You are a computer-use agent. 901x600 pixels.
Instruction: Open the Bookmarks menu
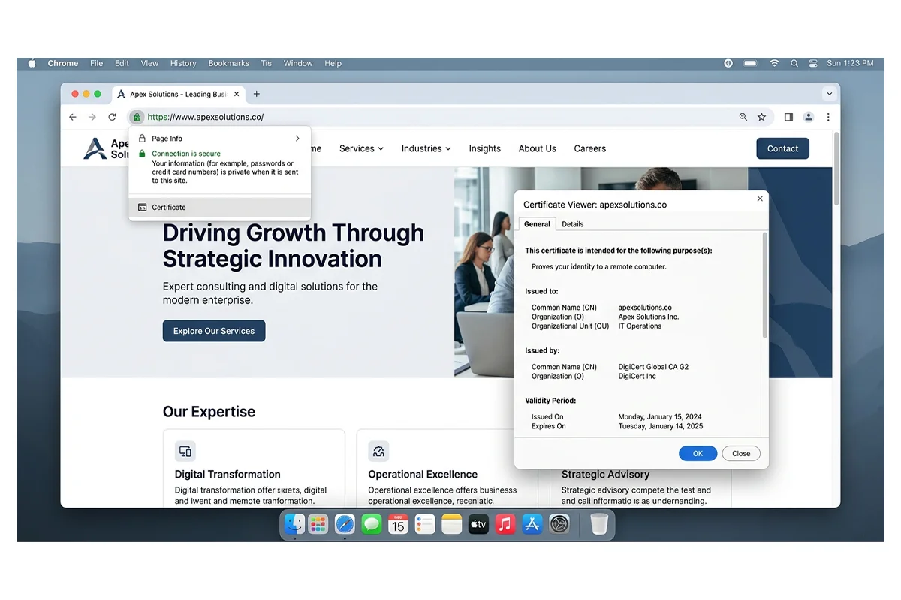tap(228, 64)
